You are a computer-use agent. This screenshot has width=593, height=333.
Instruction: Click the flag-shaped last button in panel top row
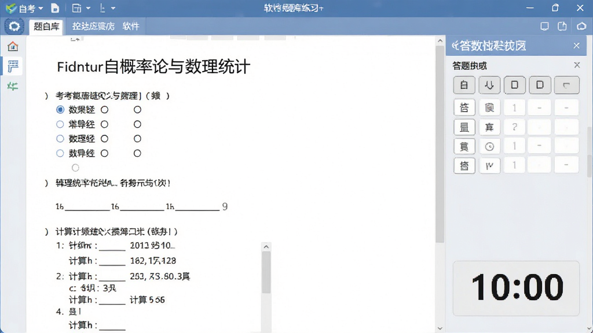pyautogui.click(x=566, y=85)
